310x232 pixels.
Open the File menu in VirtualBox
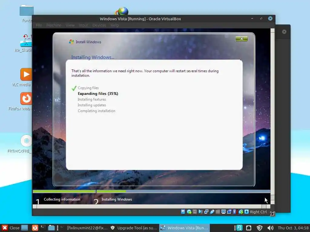coord(39,25)
